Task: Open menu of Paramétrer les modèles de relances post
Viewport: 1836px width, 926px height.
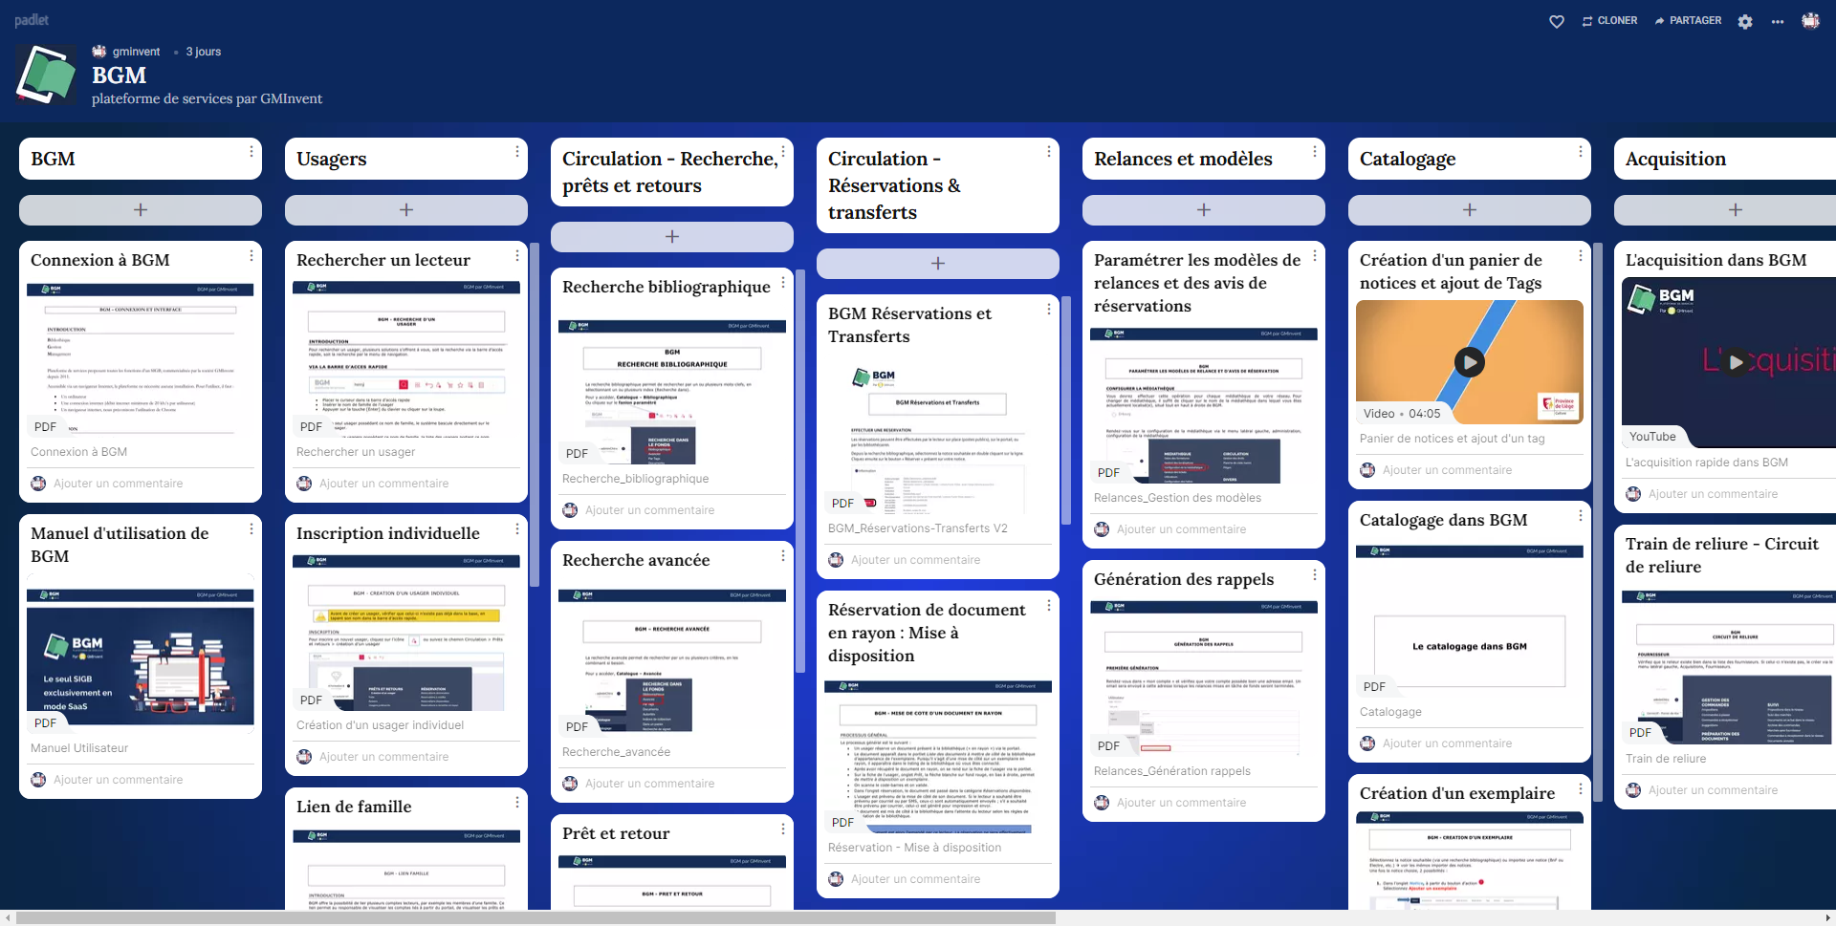Action: (1315, 256)
